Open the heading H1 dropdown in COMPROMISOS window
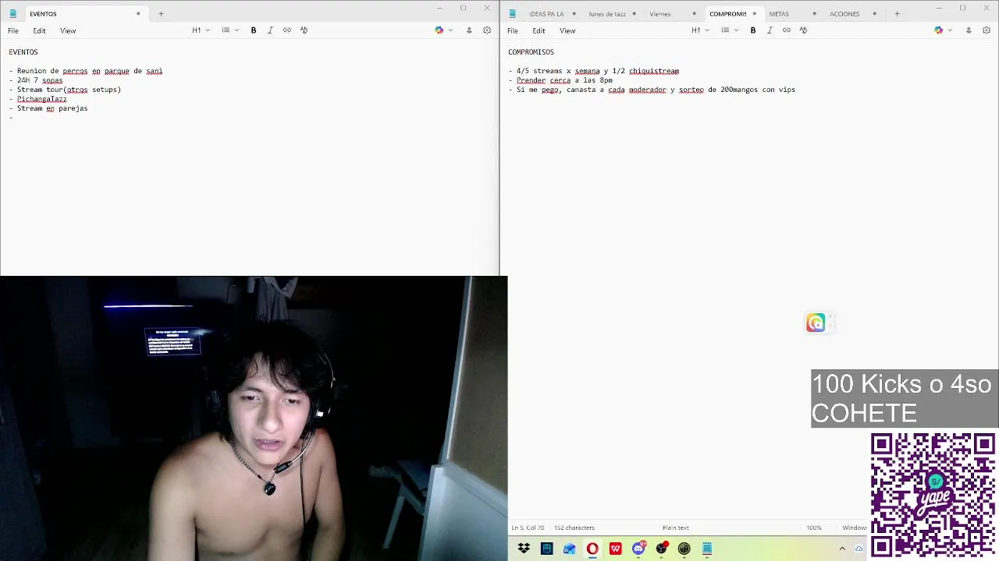Image resolution: width=999 pixels, height=561 pixels. (x=700, y=30)
